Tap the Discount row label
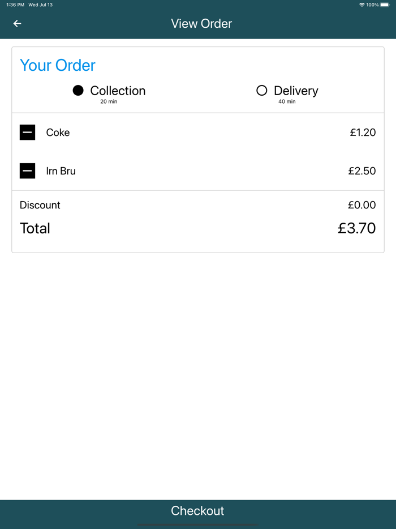 click(x=40, y=205)
